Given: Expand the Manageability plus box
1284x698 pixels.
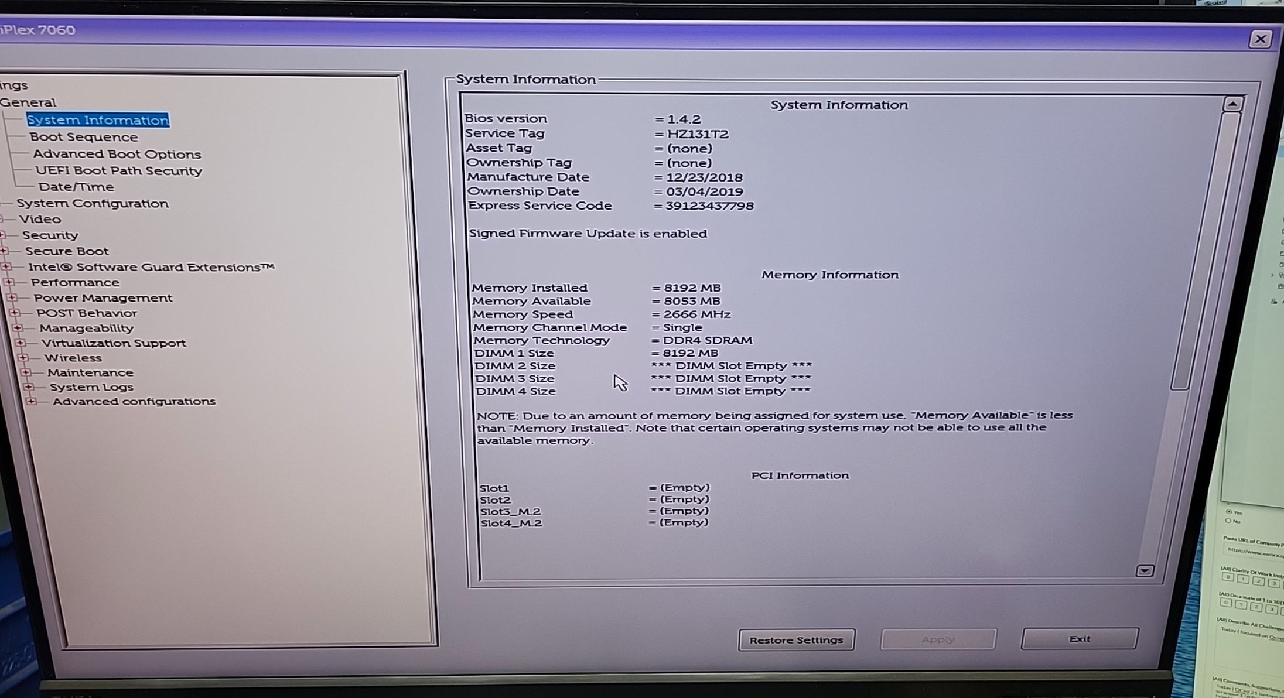Looking at the screenshot, I should tap(18, 328).
